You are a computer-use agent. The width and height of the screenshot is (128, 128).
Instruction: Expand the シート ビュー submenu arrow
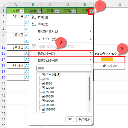(91, 39)
